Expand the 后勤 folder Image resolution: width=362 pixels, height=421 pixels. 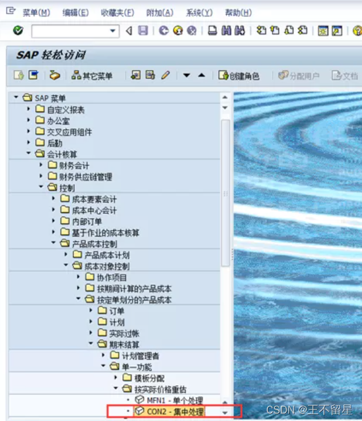(x=29, y=142)
